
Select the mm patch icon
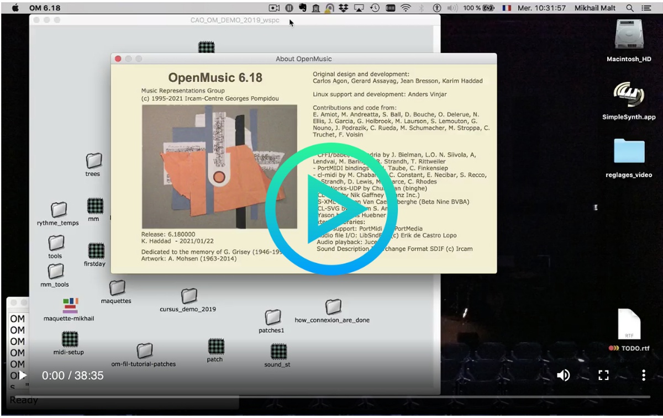click(95, 210)
